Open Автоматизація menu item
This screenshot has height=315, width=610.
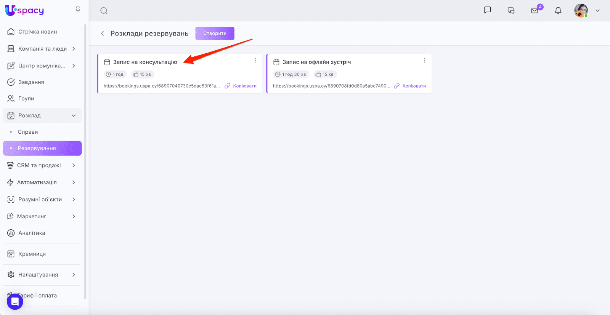pos(37,182)
